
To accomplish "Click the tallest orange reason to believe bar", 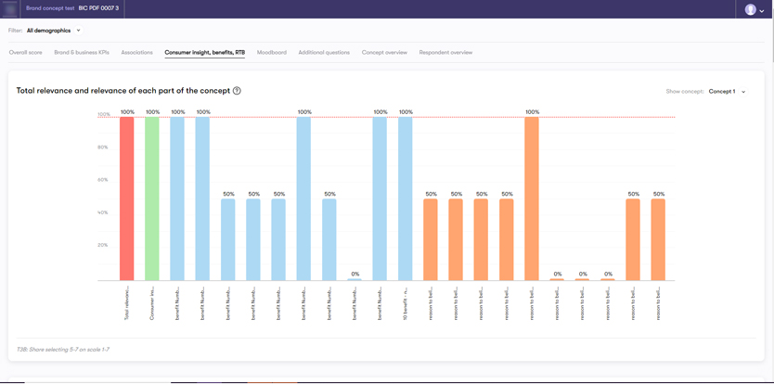I will pos(532,199).
